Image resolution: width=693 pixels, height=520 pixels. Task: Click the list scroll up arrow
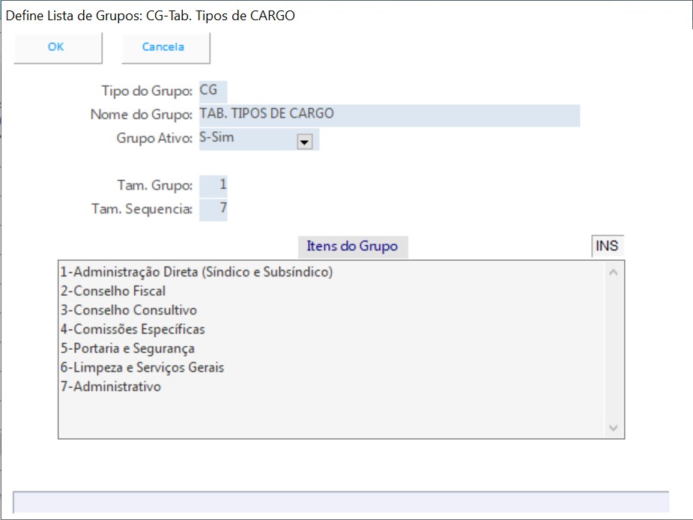pyautogui.click(x=614, y=272)
